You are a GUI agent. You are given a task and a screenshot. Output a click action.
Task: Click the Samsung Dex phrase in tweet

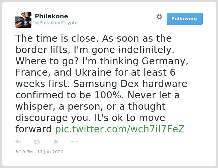point(106,84)
